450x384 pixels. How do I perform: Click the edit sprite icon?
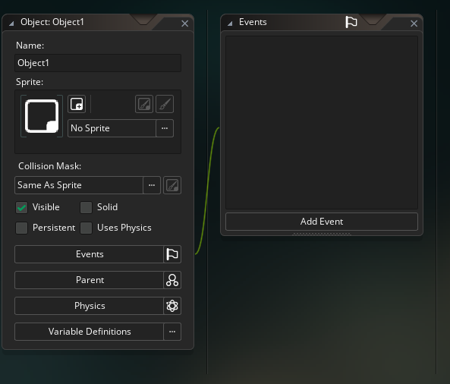pyautogui.click(x=144, y=104)
